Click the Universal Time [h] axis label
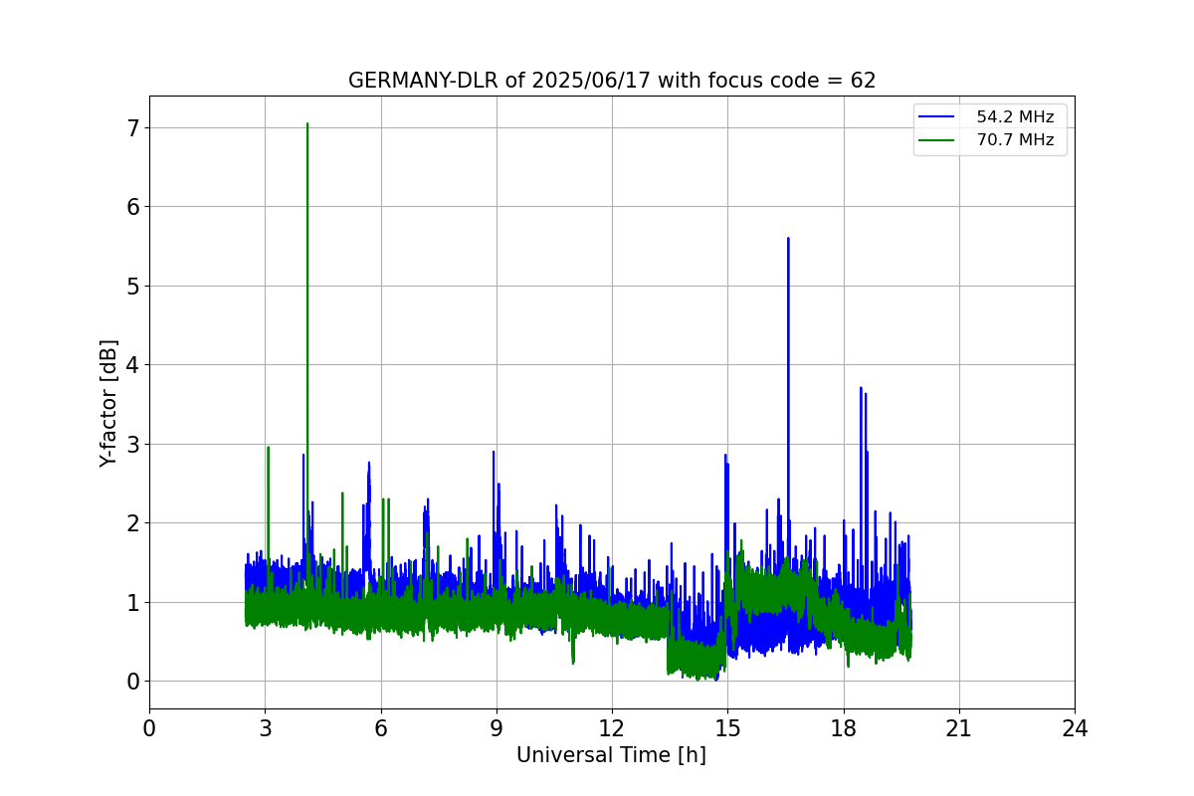 click(611, 755)
